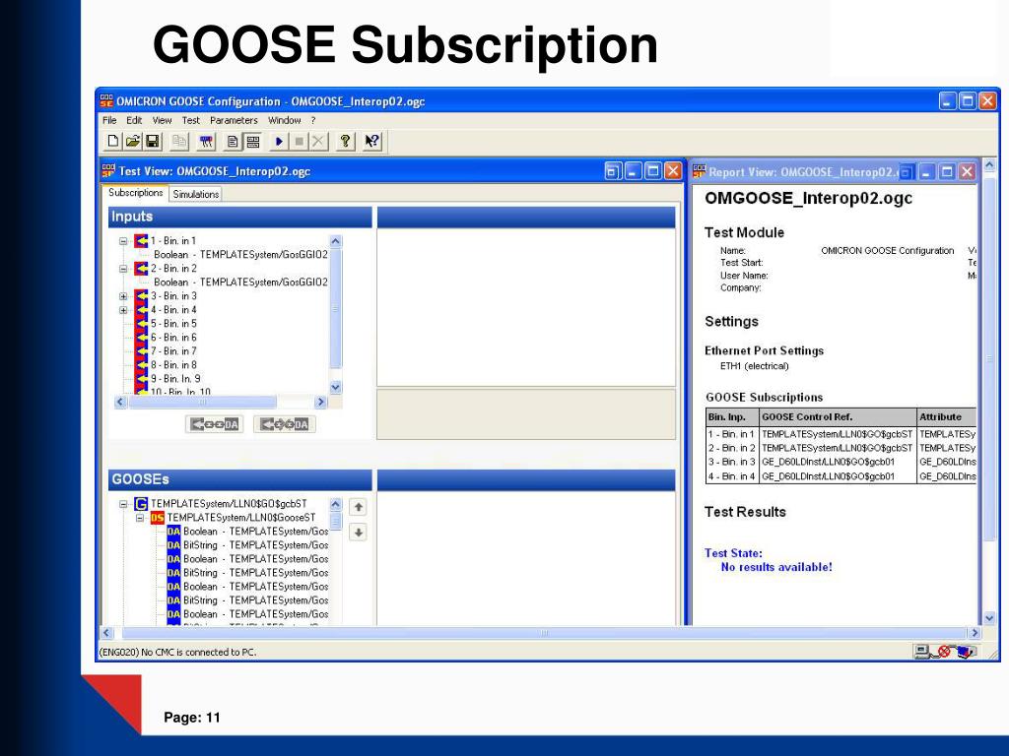
Task: Click the Test View toolbar icon
Action: [x=253, y=142]
